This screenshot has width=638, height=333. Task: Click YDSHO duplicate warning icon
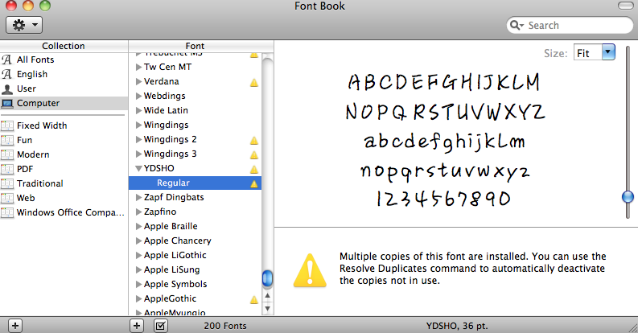[x=254, y=170]
